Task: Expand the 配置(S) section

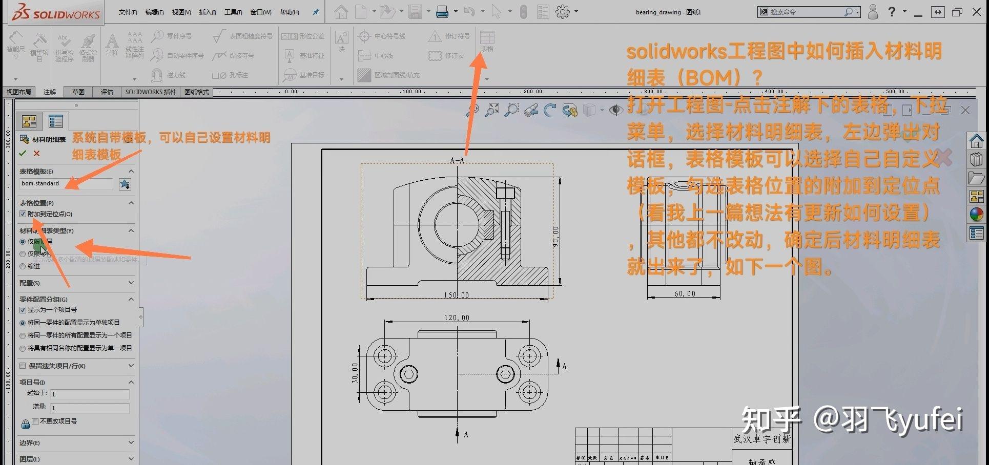Action: click(132, 283)
